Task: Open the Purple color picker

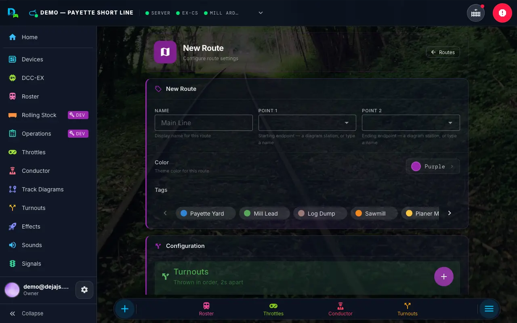Action: click(433, 166)
